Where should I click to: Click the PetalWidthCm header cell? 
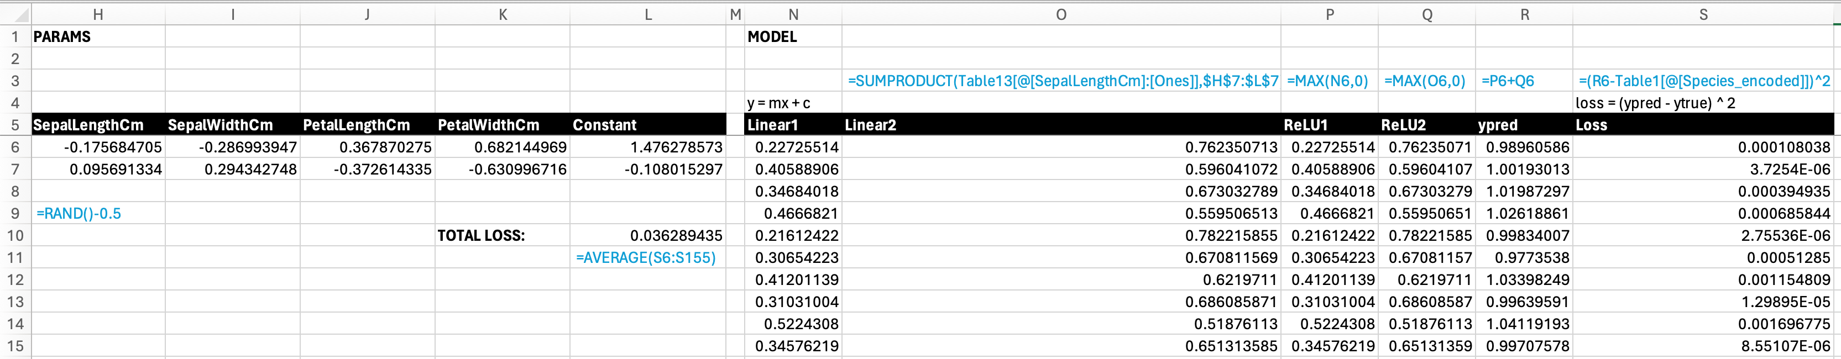coord(503,125)
